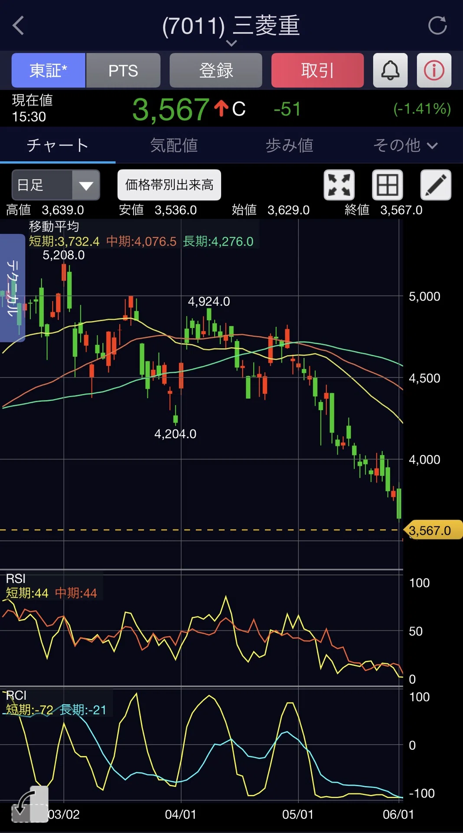The height and width of the screenshot is (833, 463).
Task: Expand the stock name dropdown chevron
Action: coord(231,43)
